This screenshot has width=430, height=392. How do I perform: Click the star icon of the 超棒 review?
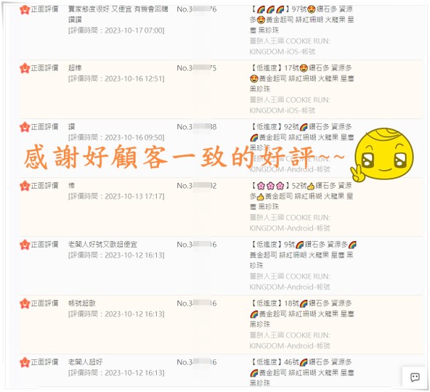point(25,68)
